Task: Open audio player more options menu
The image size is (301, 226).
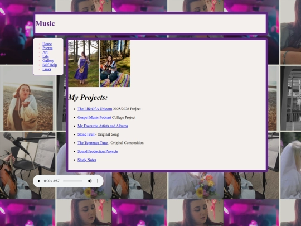Action: (98, 181)
